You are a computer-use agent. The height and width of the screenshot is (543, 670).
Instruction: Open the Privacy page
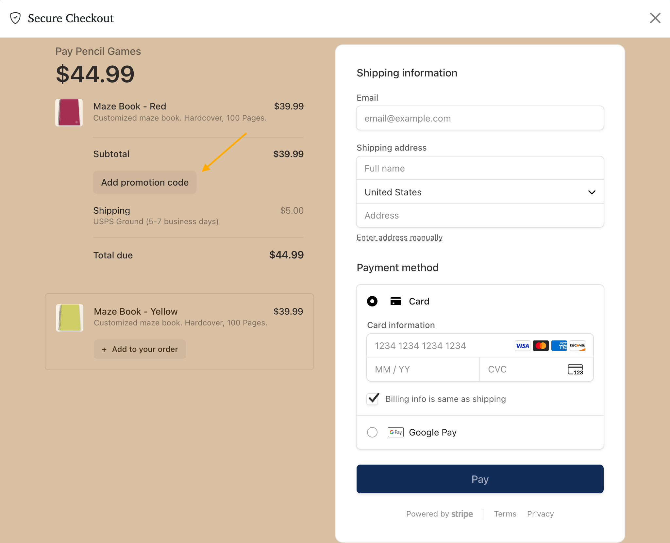[x=540, y=514]
